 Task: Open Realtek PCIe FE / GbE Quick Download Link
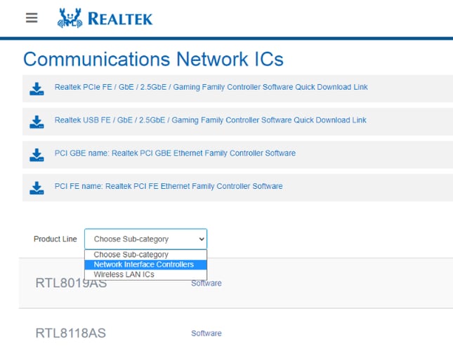point(211,87)
